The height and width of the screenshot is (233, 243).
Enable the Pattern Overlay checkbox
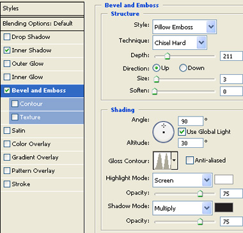7,171
